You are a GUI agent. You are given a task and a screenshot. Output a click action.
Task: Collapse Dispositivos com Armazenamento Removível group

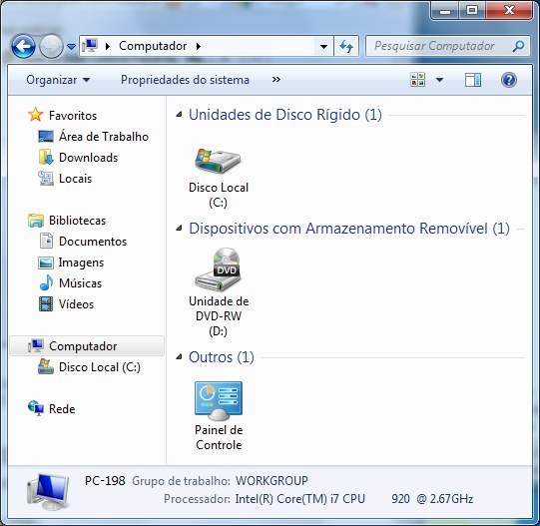pyautogui.click(x=179, y=228)
